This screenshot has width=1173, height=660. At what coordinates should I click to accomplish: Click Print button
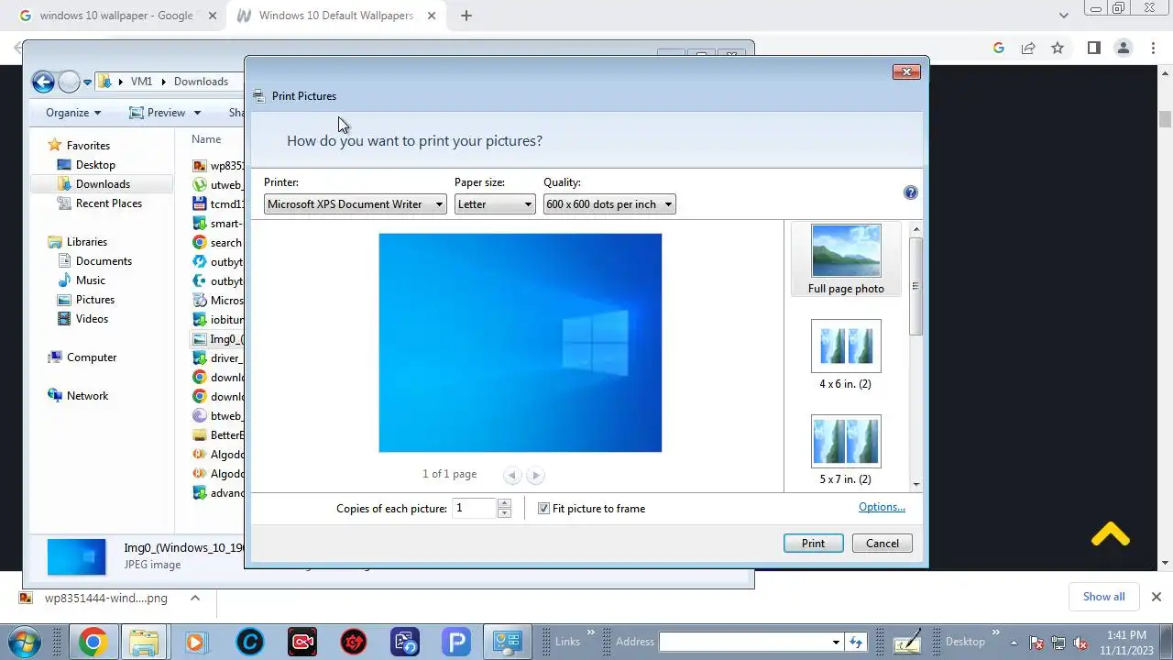(x=813, y=544)
